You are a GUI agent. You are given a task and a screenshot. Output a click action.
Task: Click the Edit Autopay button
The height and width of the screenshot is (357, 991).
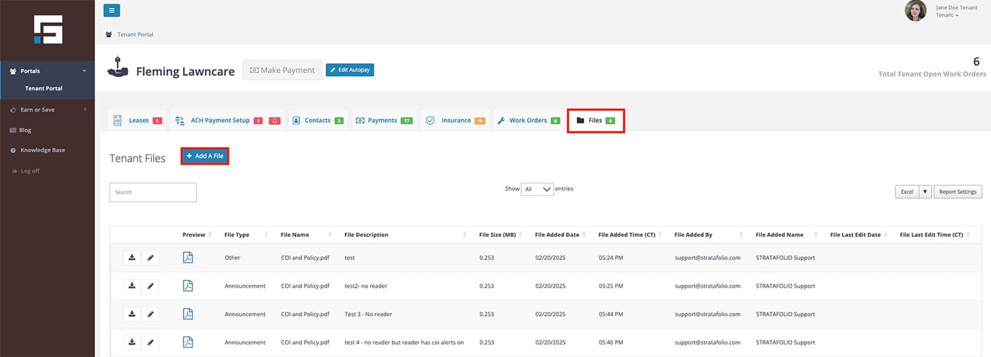point(349,70)
